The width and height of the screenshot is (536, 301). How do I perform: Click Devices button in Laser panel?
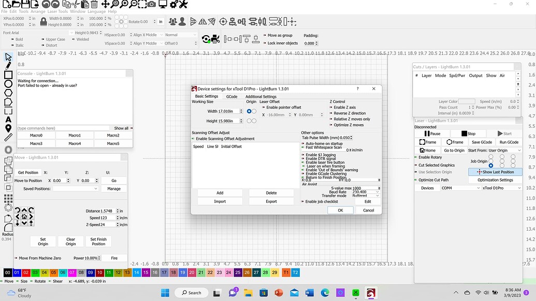pos(427,188)
